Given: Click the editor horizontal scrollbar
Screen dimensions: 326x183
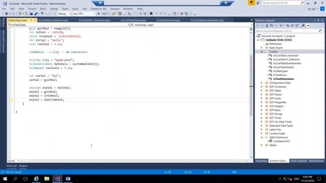Looking at the screenshot, I should pos(134,161).
